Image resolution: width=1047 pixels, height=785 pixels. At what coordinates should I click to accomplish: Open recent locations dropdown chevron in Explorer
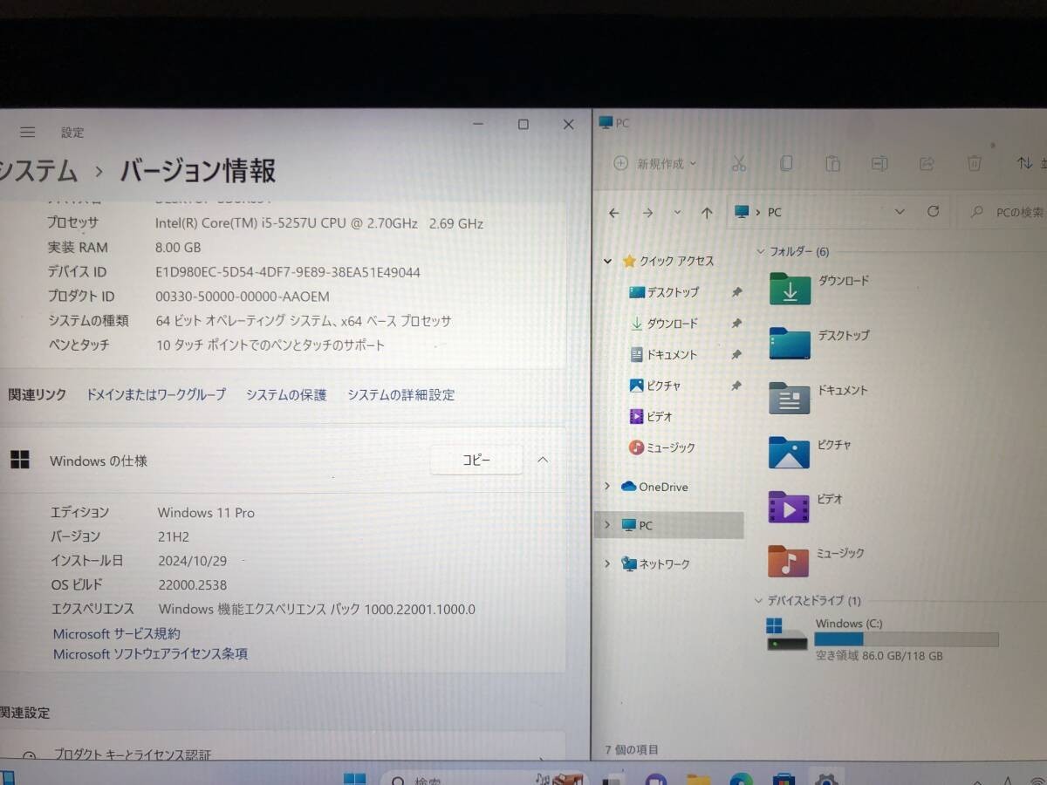(678, 212)
